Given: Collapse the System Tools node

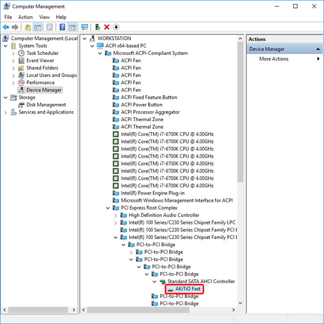Looking at the screenshot, I should click(6, 46).
